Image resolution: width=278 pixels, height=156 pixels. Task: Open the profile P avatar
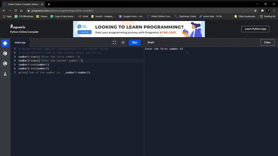click(268, 10)
